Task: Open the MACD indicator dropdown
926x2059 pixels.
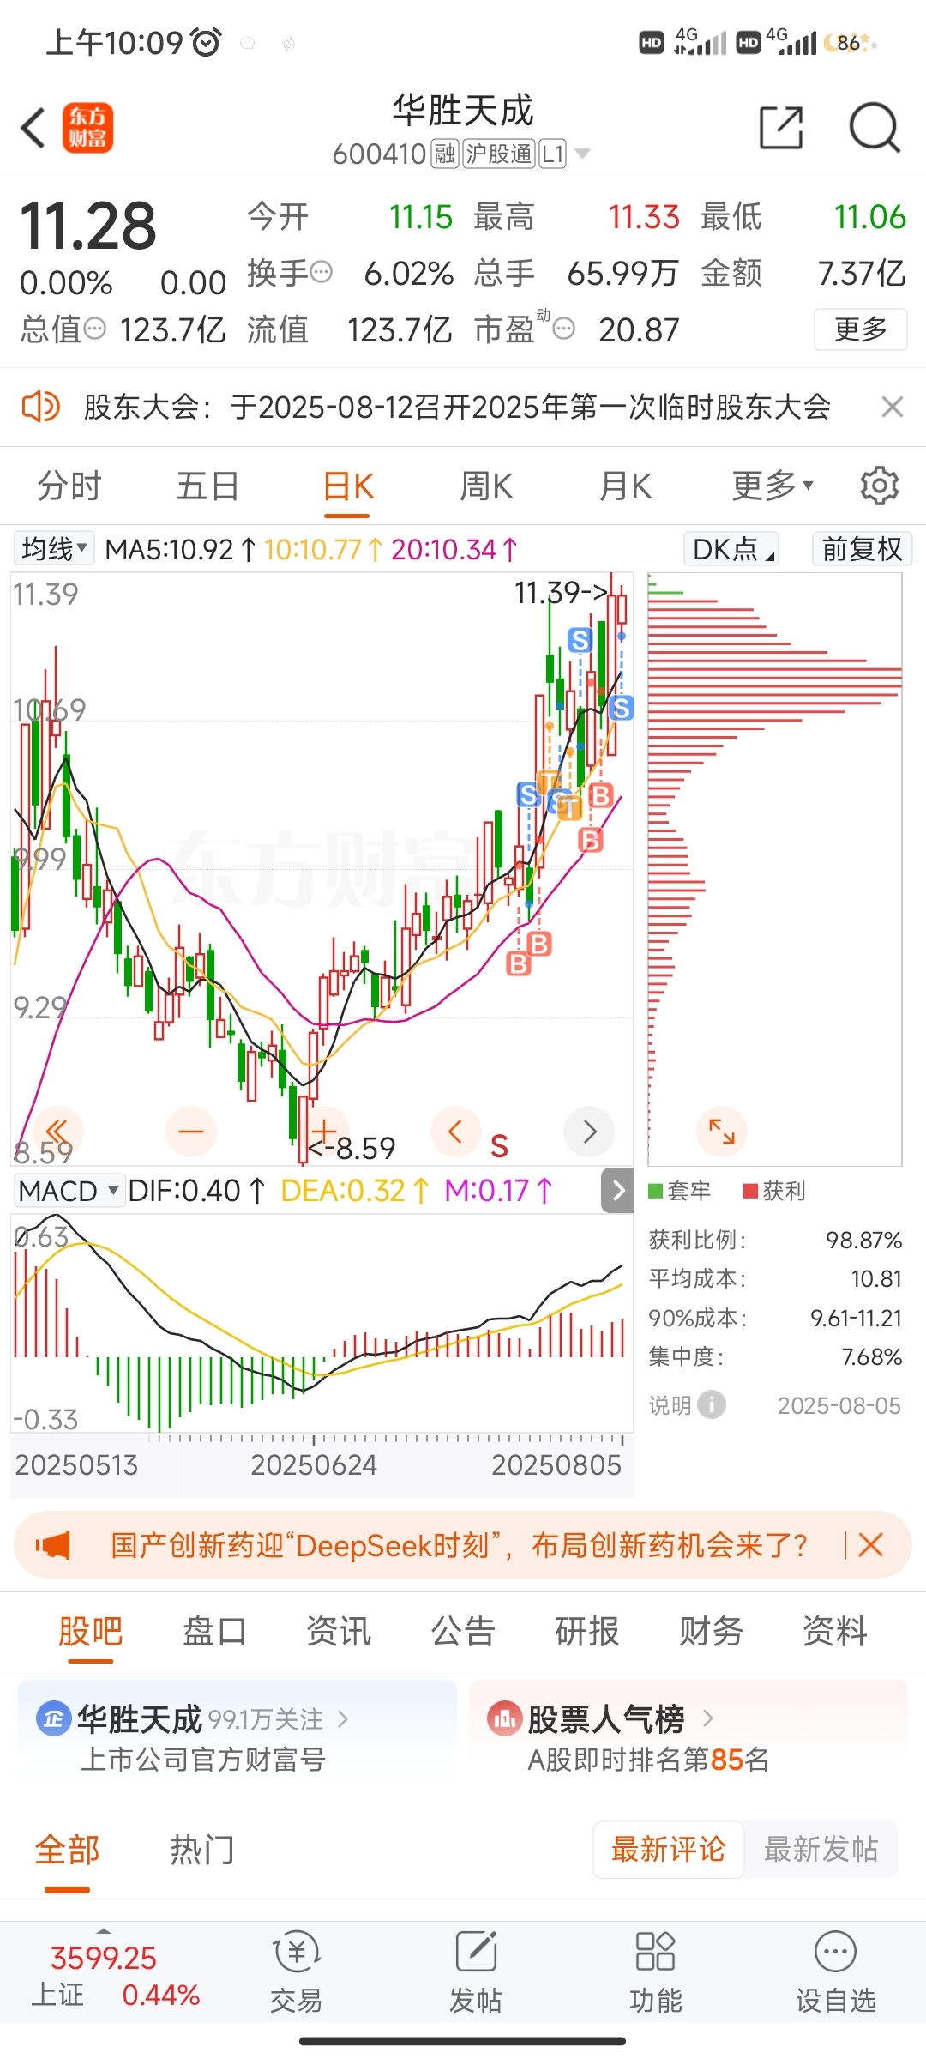Action: point(69,1191)
